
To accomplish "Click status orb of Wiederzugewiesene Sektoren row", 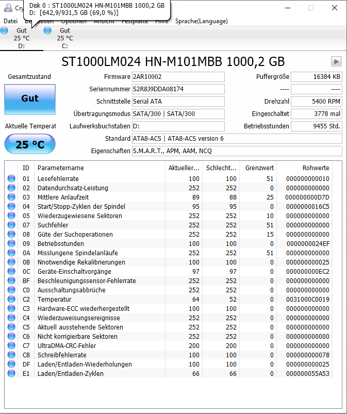I will pos(11,216).
